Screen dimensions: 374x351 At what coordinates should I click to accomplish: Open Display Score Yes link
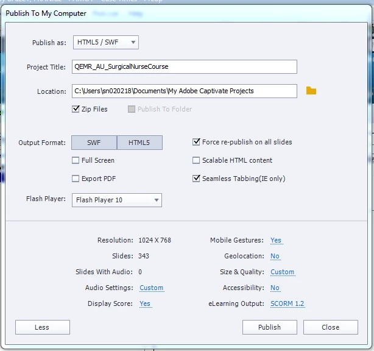coord(145,303)
